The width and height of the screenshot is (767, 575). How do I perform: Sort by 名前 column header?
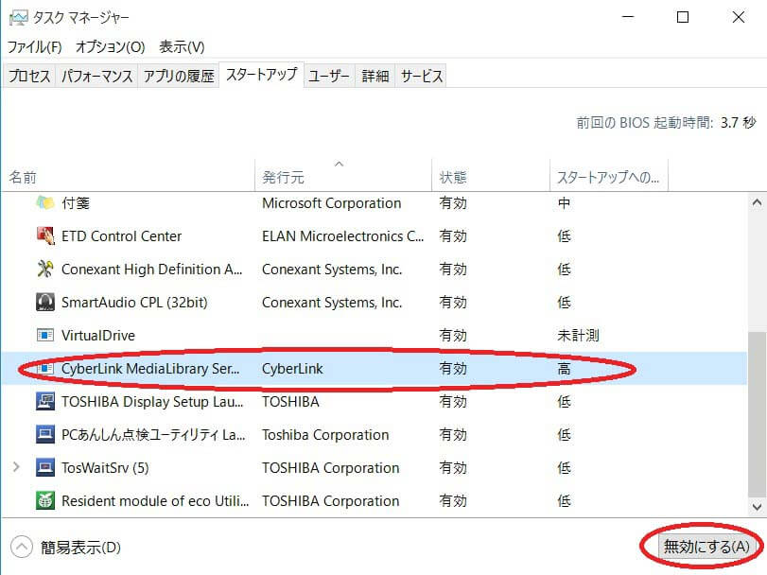coord(129,175)
